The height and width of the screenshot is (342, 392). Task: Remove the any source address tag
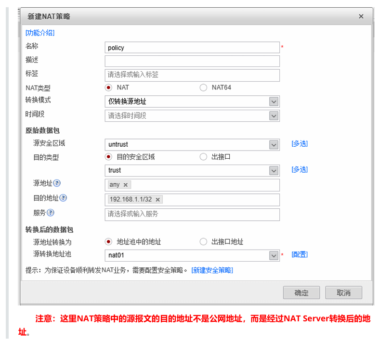click(126, 185)
